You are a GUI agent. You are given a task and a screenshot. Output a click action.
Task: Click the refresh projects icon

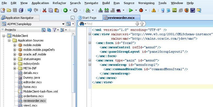pyautogui.click(x=49, y=30)
